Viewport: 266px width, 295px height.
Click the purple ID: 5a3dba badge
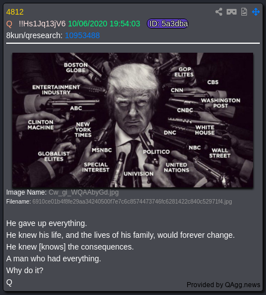click(x=168, y=24)
